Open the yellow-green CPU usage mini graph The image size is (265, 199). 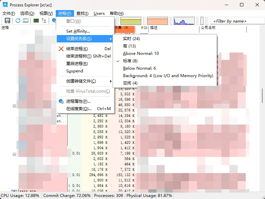coord(130,21)
